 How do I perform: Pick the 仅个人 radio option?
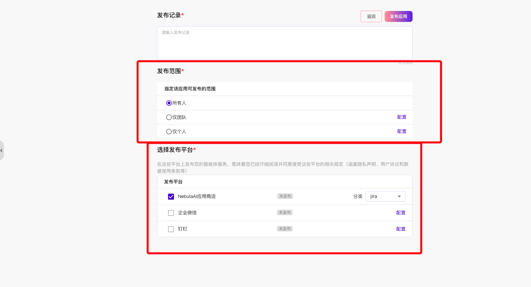tap(169, 132)
